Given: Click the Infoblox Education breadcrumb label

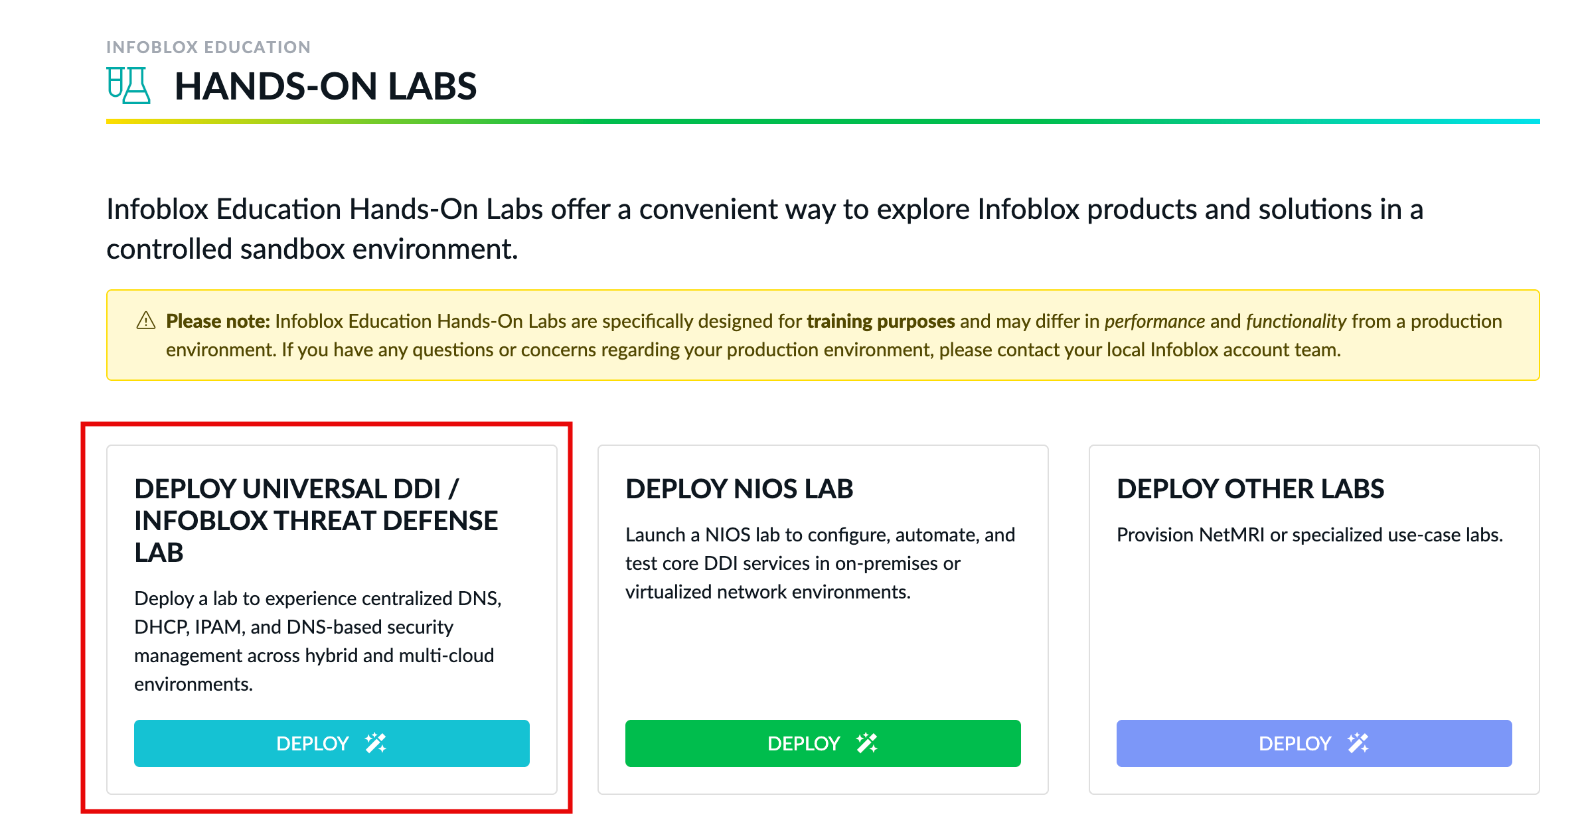Looking at the screenshot, I should [208, 47].
